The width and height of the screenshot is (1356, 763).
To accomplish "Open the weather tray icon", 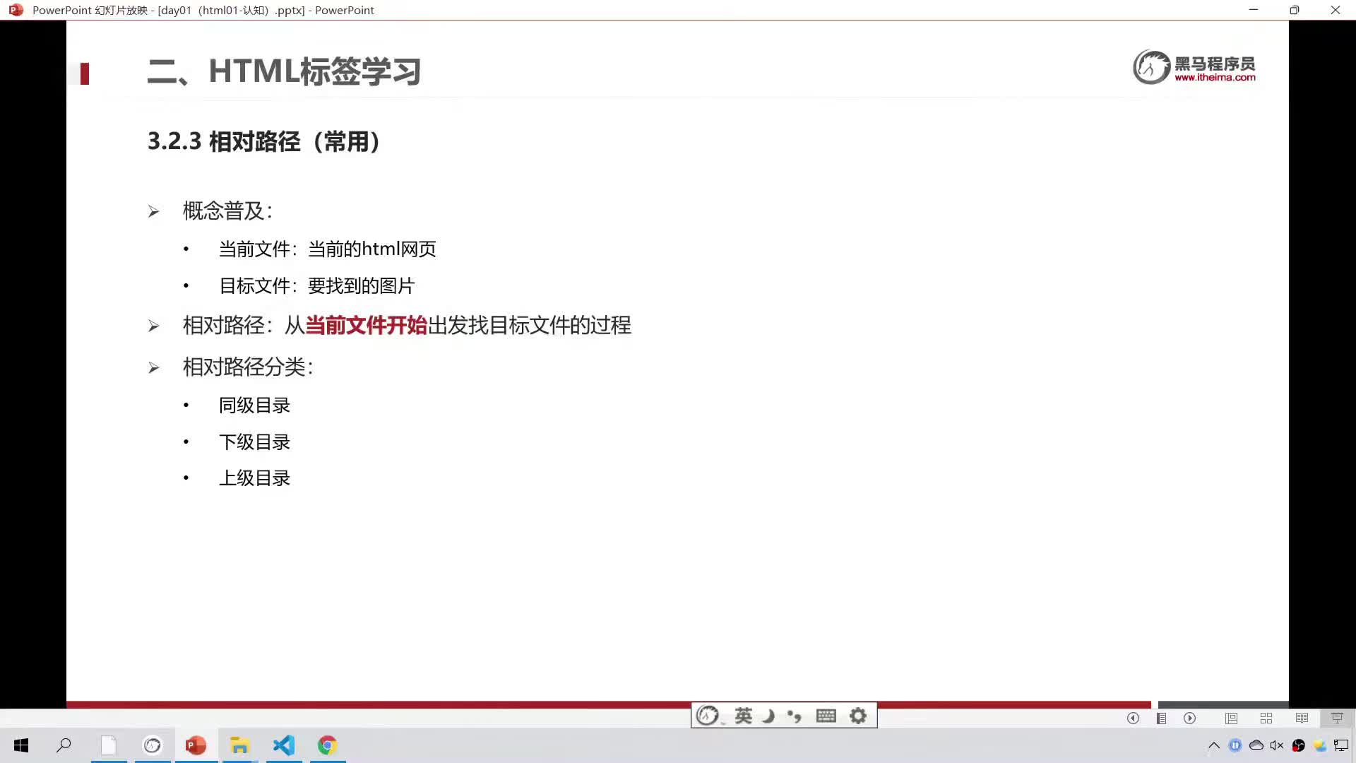I will [x=1320, y=745].
